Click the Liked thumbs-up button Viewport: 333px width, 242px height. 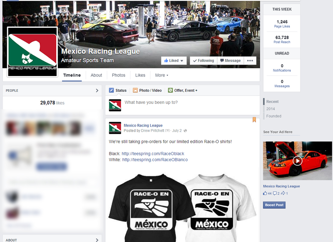point(174,61)
